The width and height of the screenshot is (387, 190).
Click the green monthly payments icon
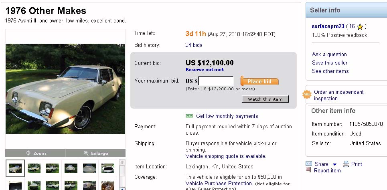click(189, 116)
